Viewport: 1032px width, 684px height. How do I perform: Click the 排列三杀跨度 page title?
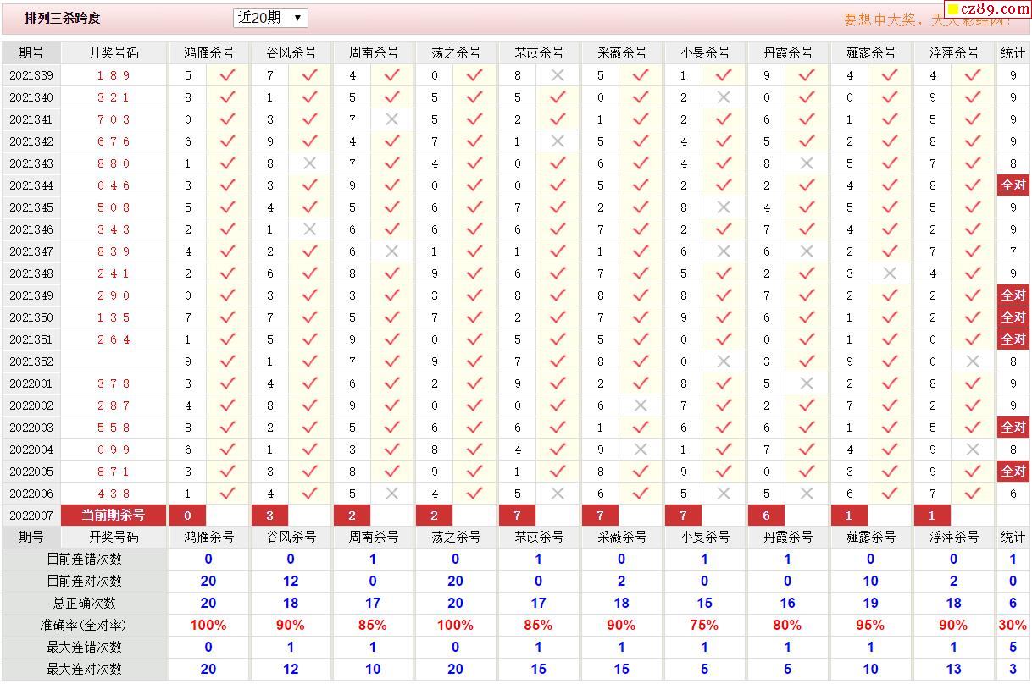pyautogui.click(x=63, y=18)
